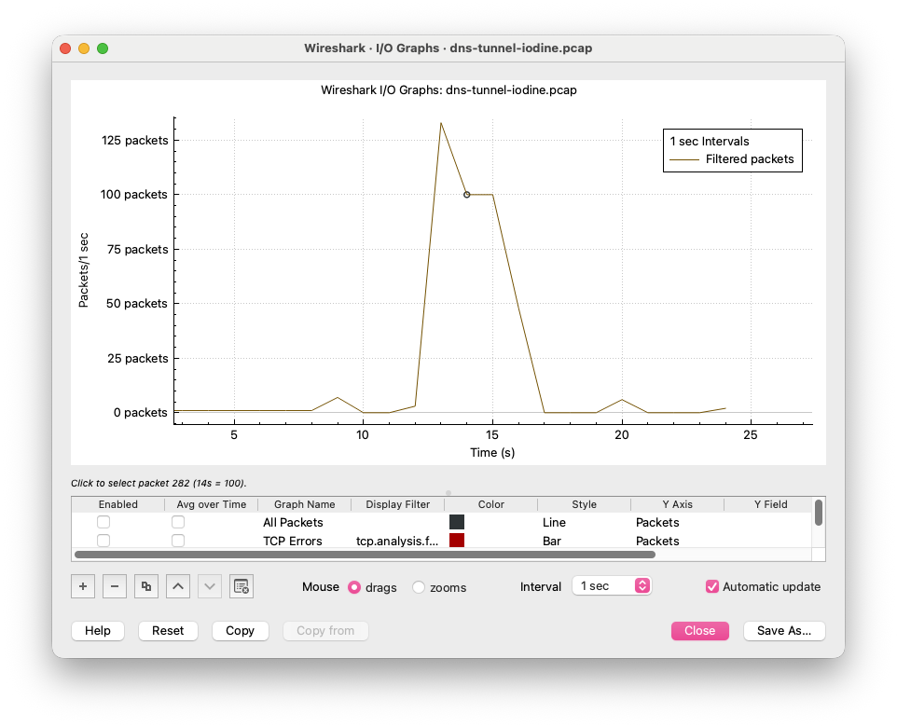Screen dimensions: 897x727
Task: Select the zooms mouse mode
Action: tap(419, 587)
